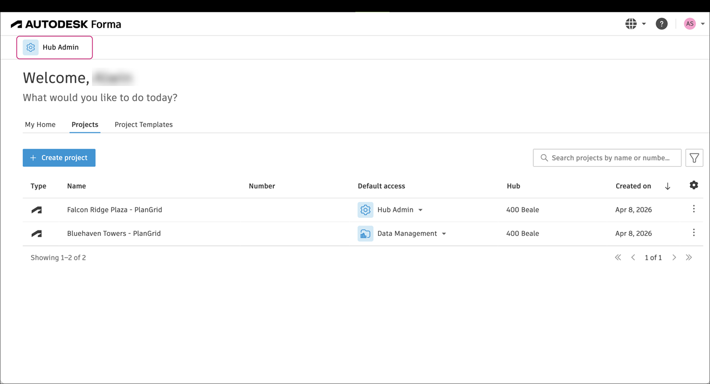
Task: Click the 1 of 1 page indicator
Action: (x=653, y=258)
